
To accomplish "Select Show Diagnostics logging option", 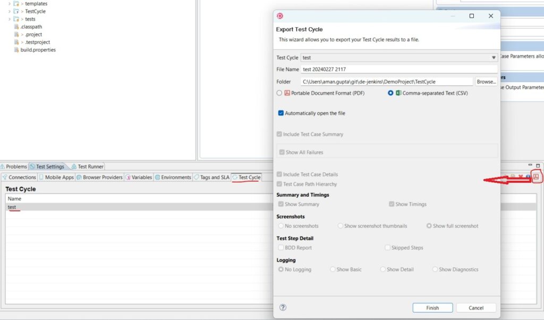I will pyautogui.click(x=435, y=270).
